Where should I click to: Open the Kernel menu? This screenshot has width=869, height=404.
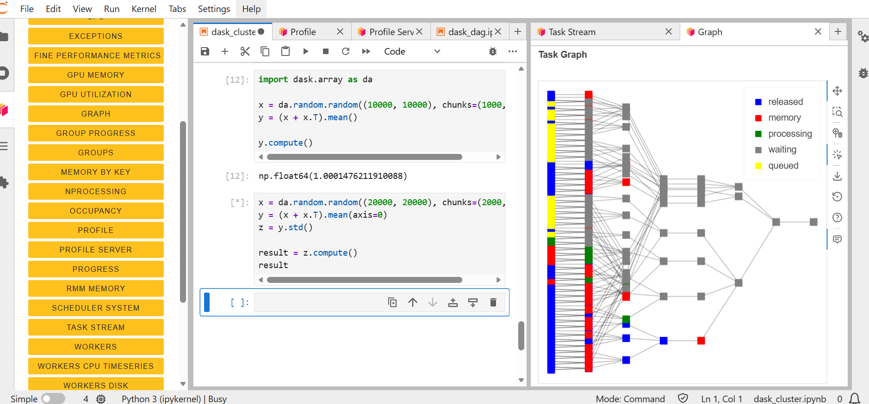click(x=144, y=9)
